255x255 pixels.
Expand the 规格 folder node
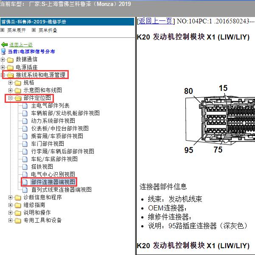11,82
